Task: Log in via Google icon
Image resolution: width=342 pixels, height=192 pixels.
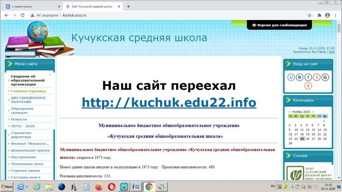Action: click(x=326, y=77)
